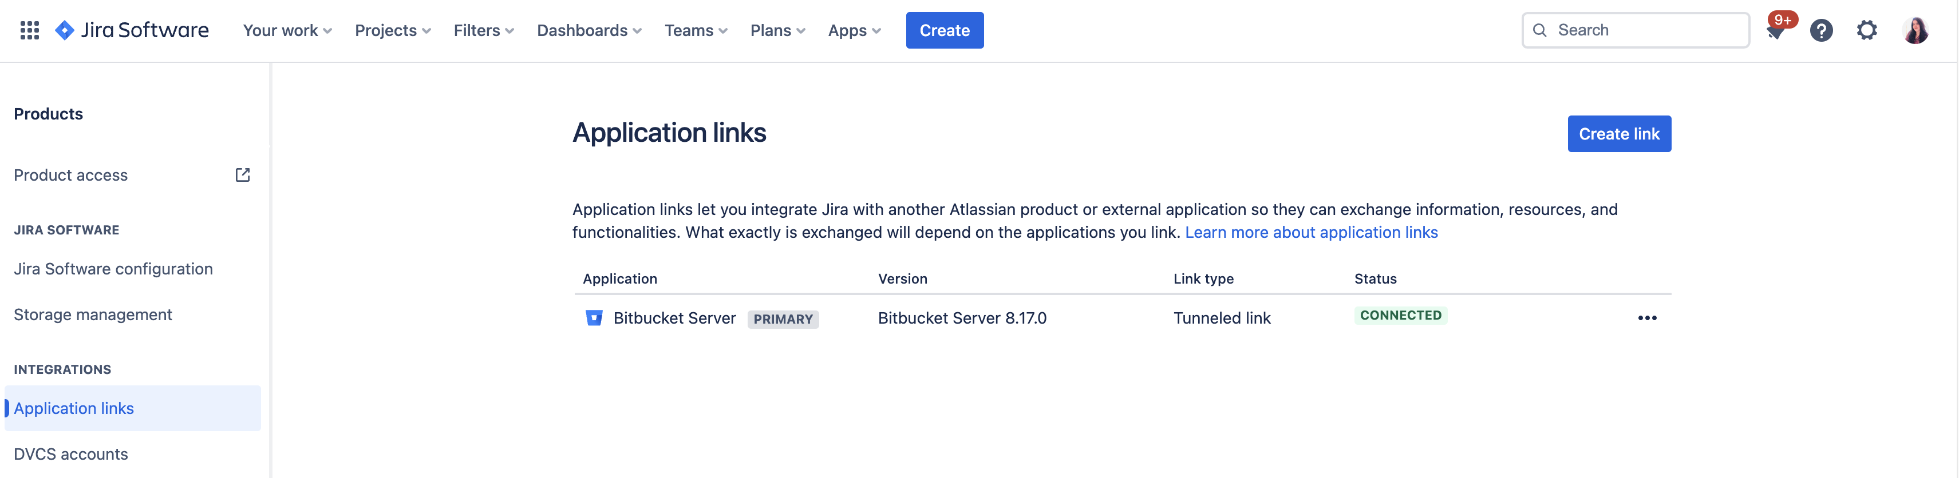Open Storage management in sidebar
This screenshot has height=478, width=1959.
click(93, 314)
